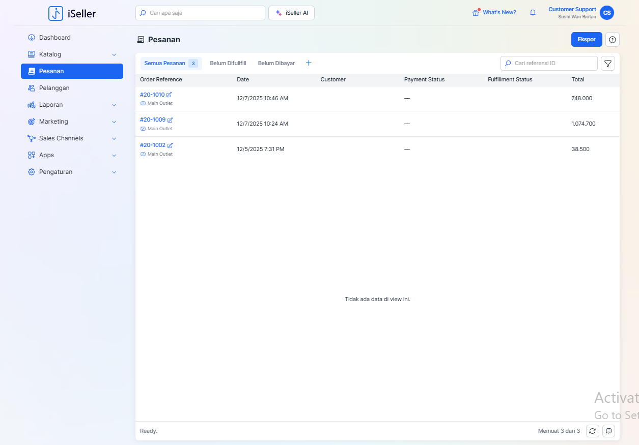This screenshot has height=445, width=639.
Task: Click the refresh icon in footer
Action: pos(592,431)
